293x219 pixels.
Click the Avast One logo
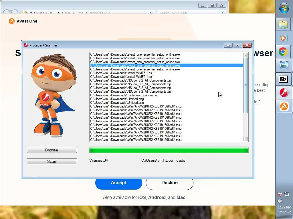11,21
